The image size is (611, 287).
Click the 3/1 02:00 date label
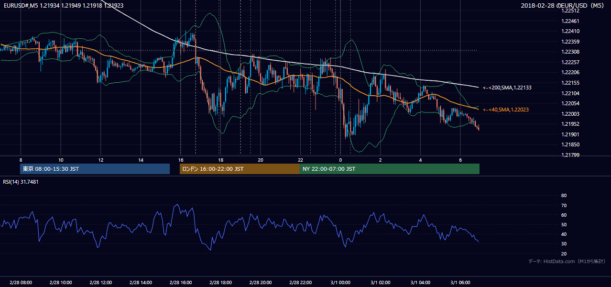click(x=380, y=283)
